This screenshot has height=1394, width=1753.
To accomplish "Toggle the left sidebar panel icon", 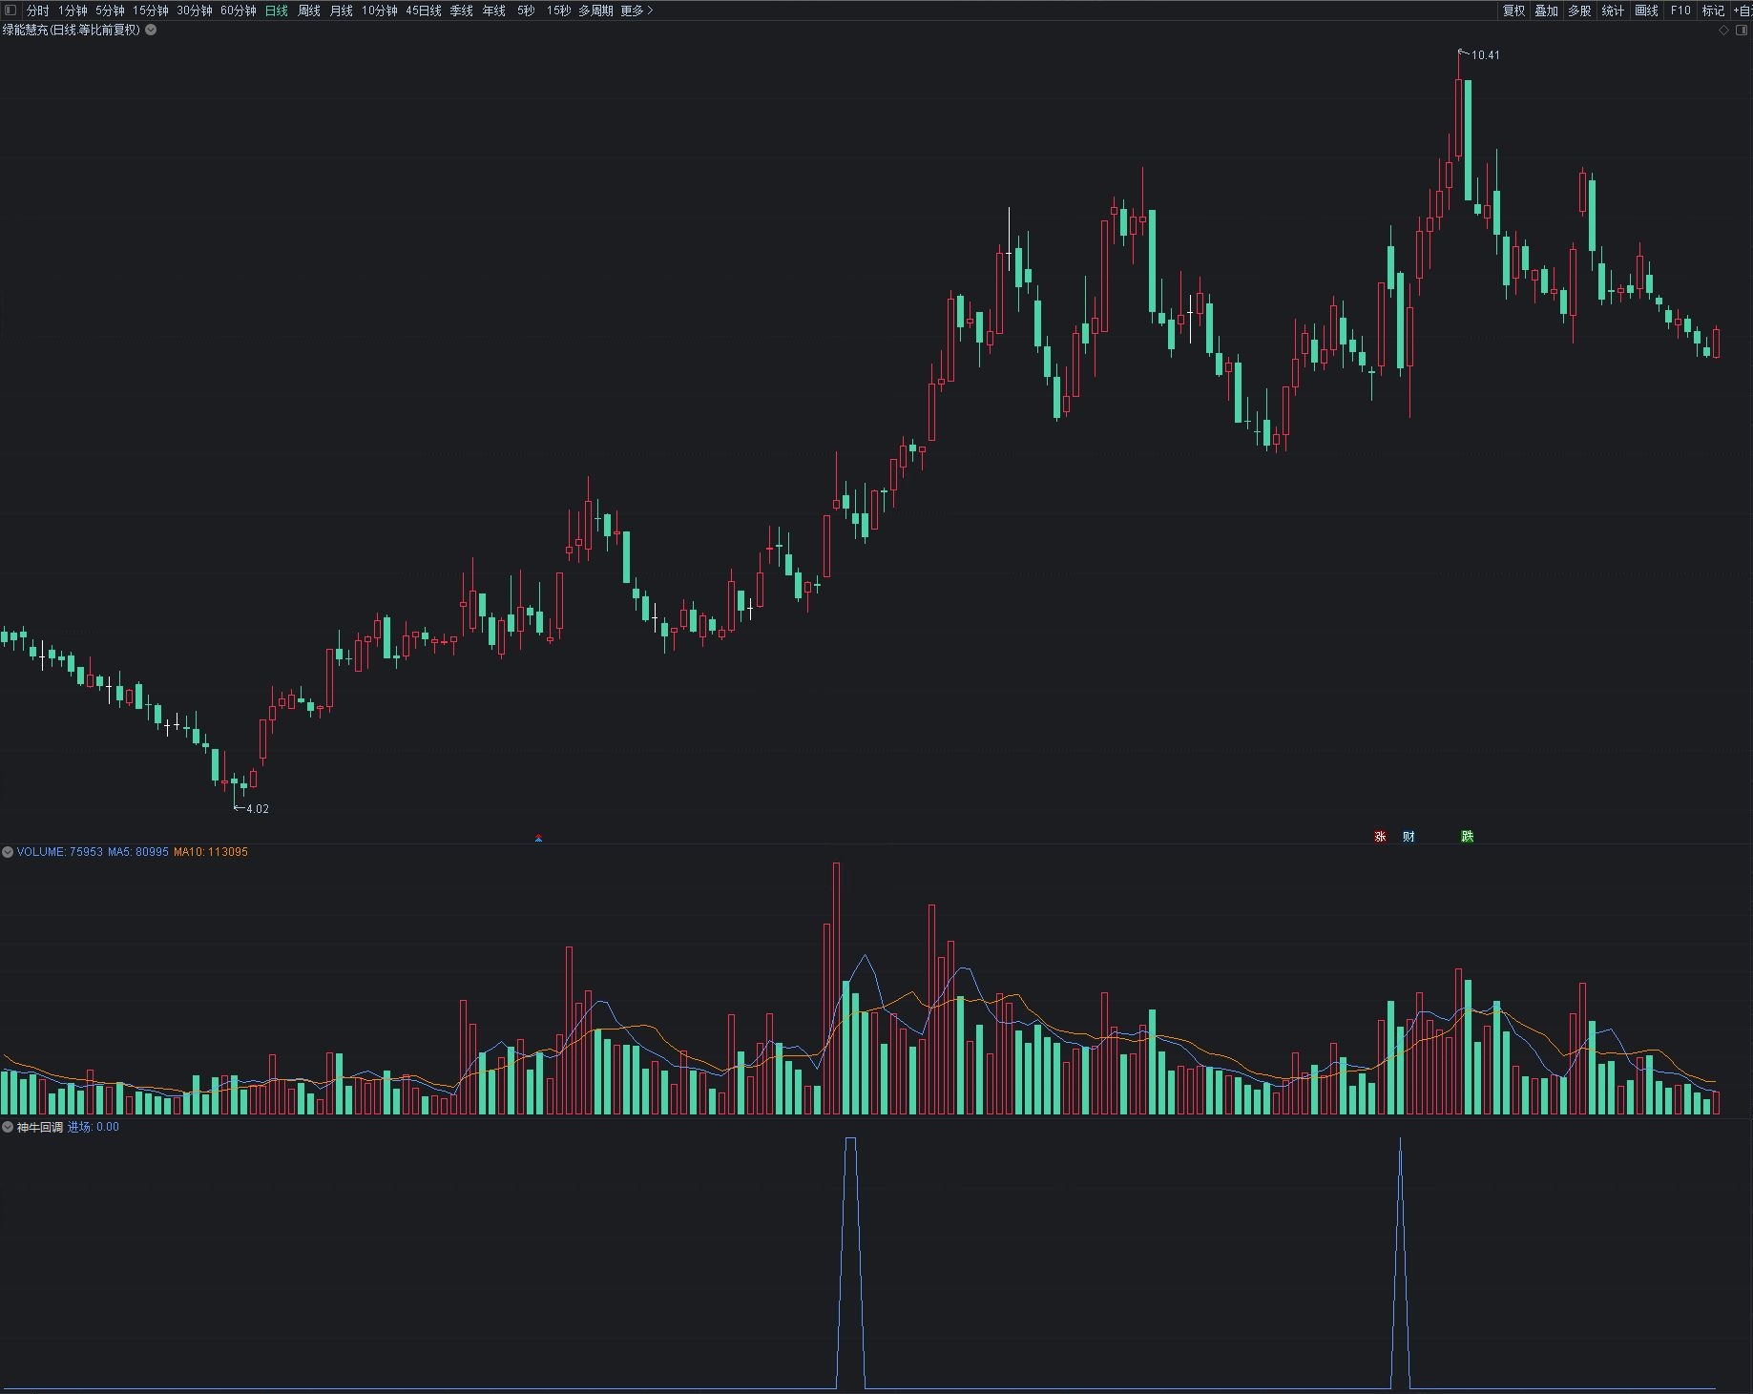I will coord(10,10).
